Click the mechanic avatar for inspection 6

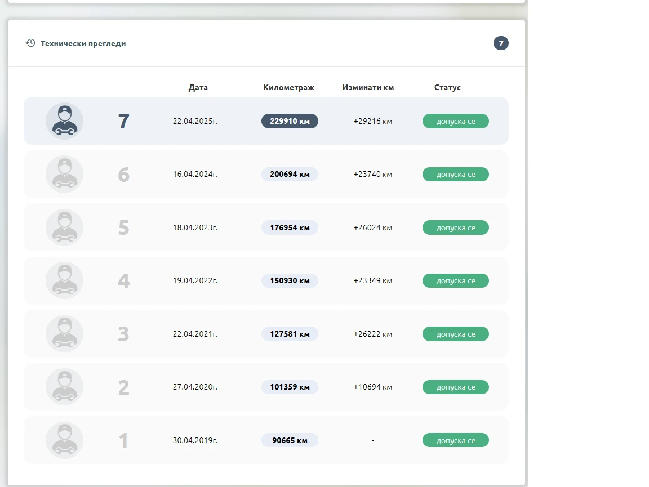(64, 175)
